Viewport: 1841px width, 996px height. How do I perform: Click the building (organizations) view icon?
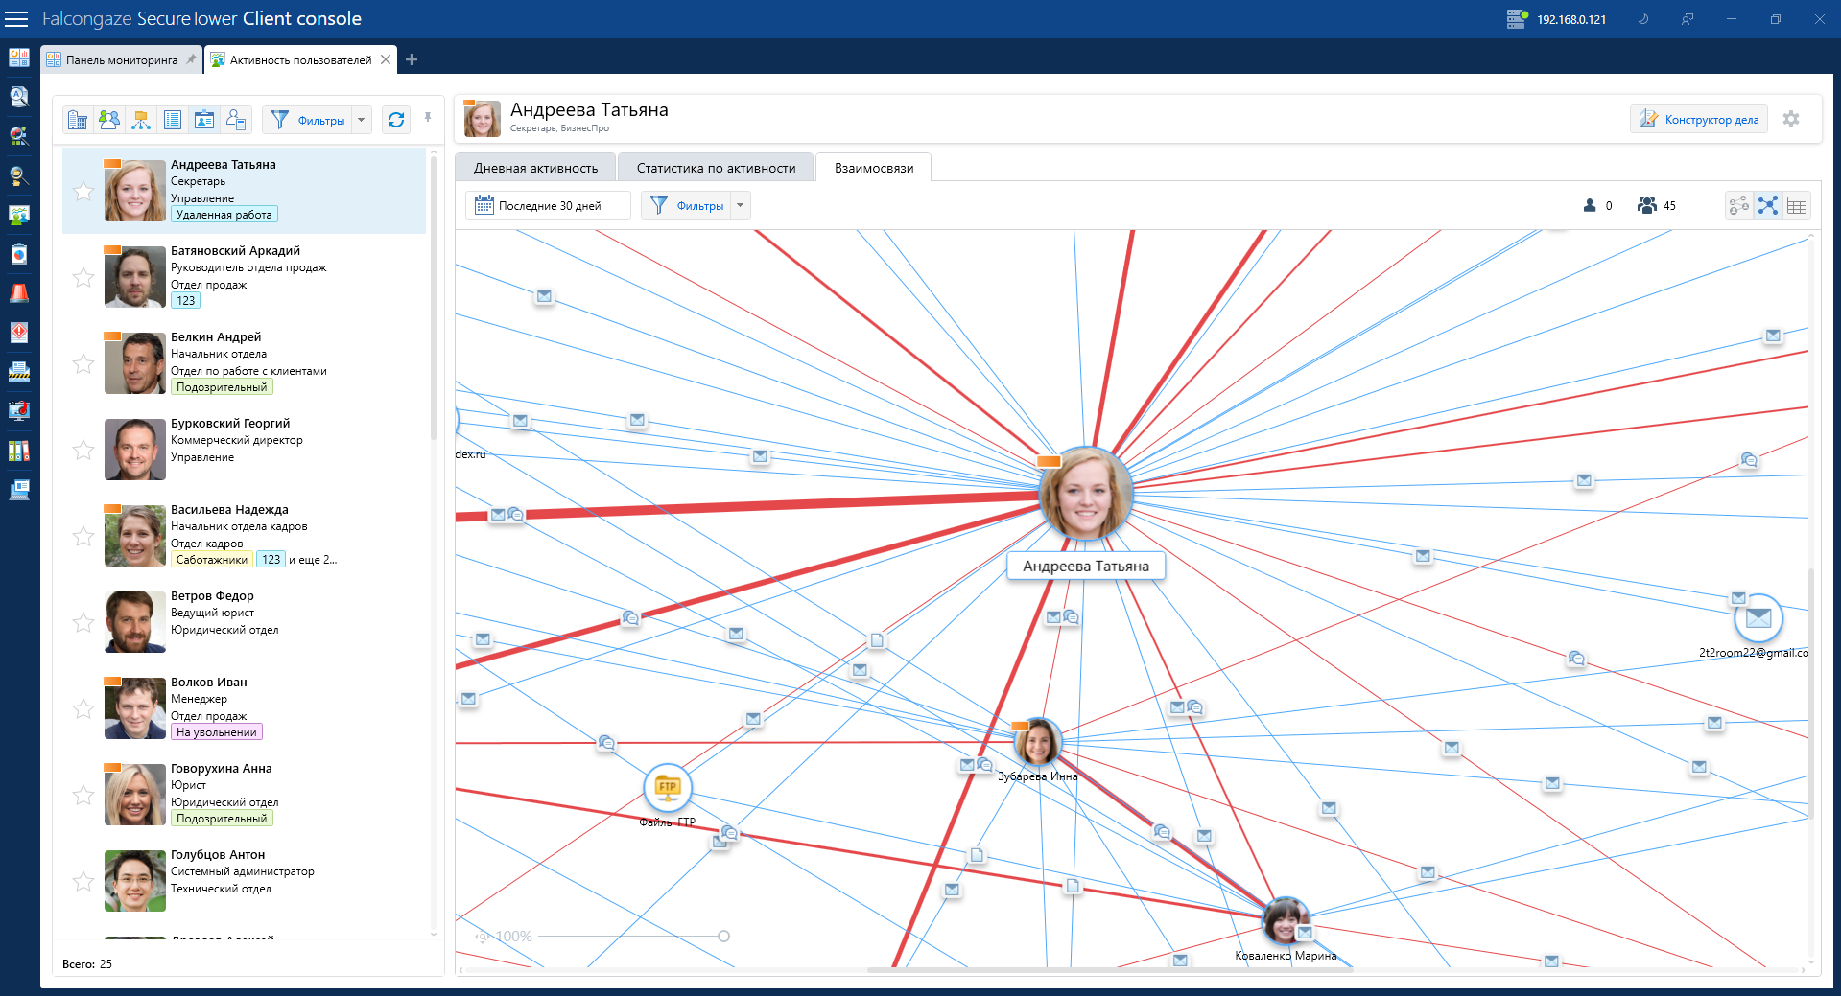pos(78,120)
